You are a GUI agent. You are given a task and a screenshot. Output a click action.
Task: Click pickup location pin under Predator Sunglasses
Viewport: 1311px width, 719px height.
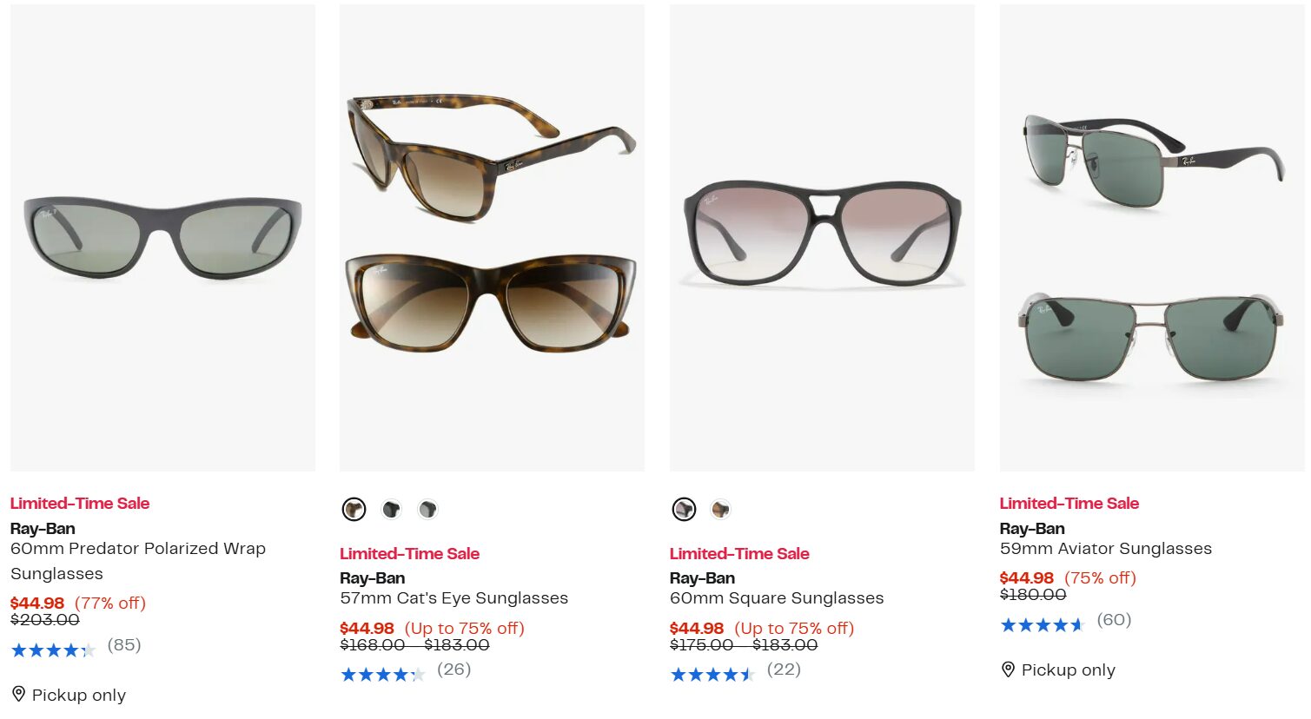18,694
